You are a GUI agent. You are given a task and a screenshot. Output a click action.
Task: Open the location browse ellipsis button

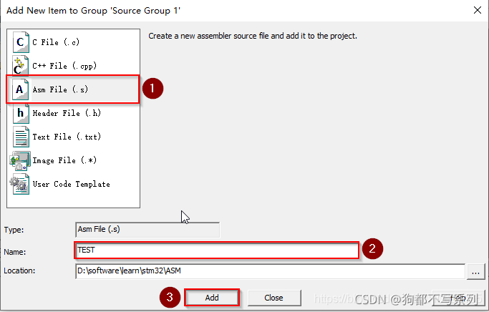pyautogui.click(x=475, y=271)
